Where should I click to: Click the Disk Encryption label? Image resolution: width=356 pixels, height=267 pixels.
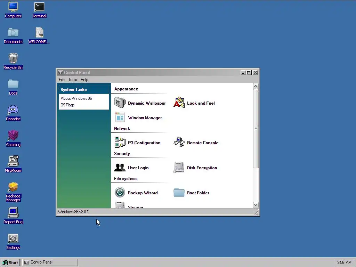(x=202, y=168)
